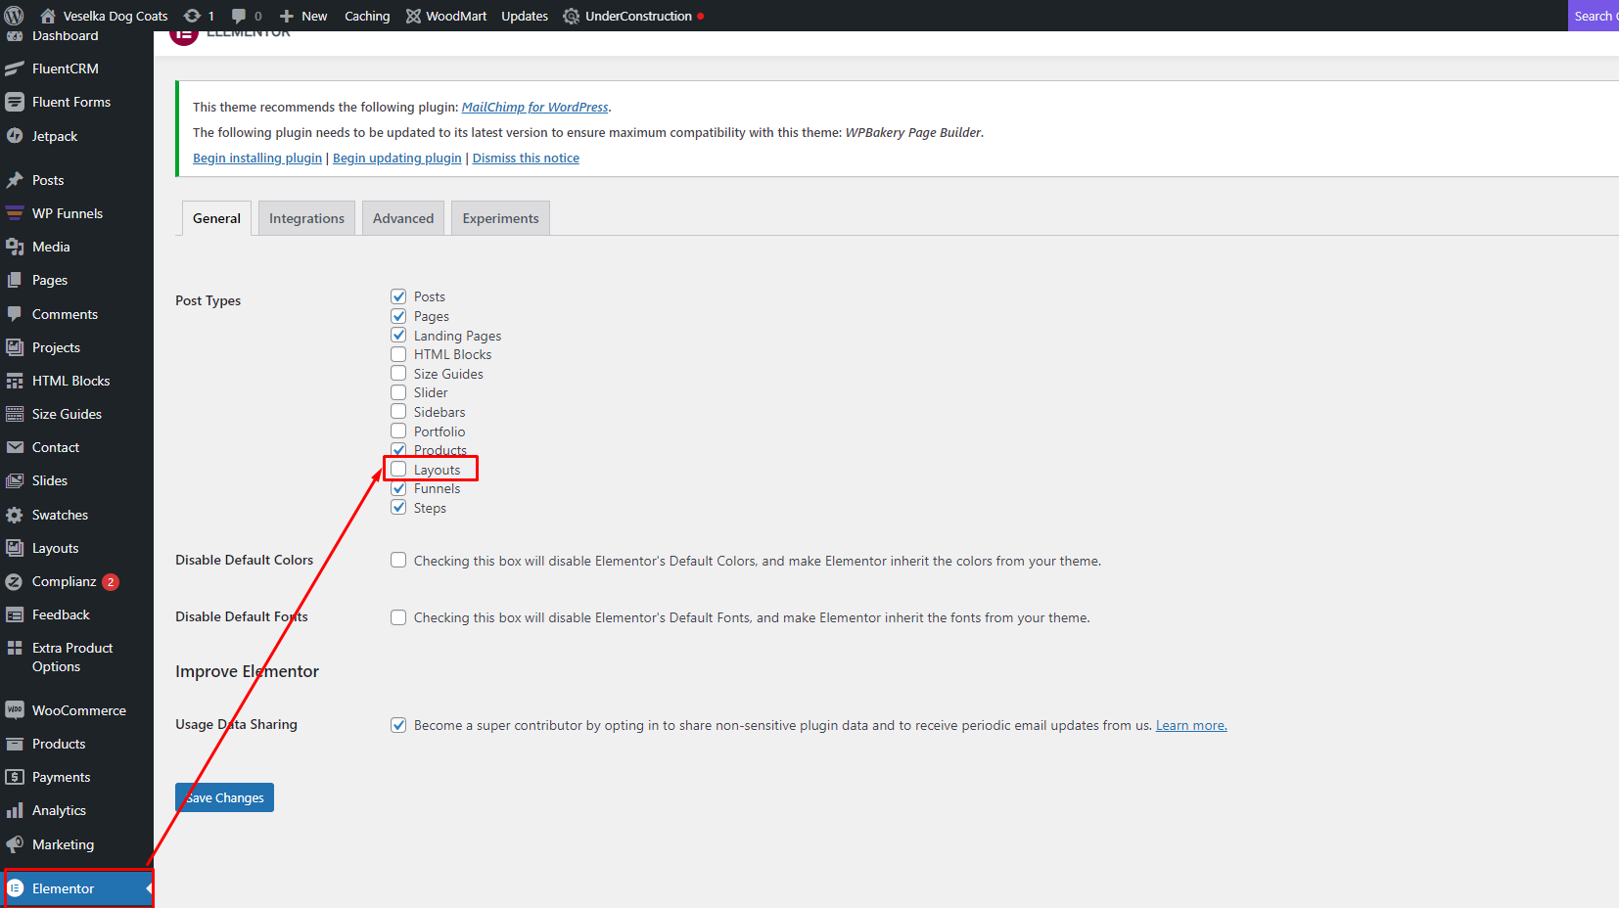The image size is (1619, 908).
Task: Open the Caching admin bar menu
Action: [367, 16]
